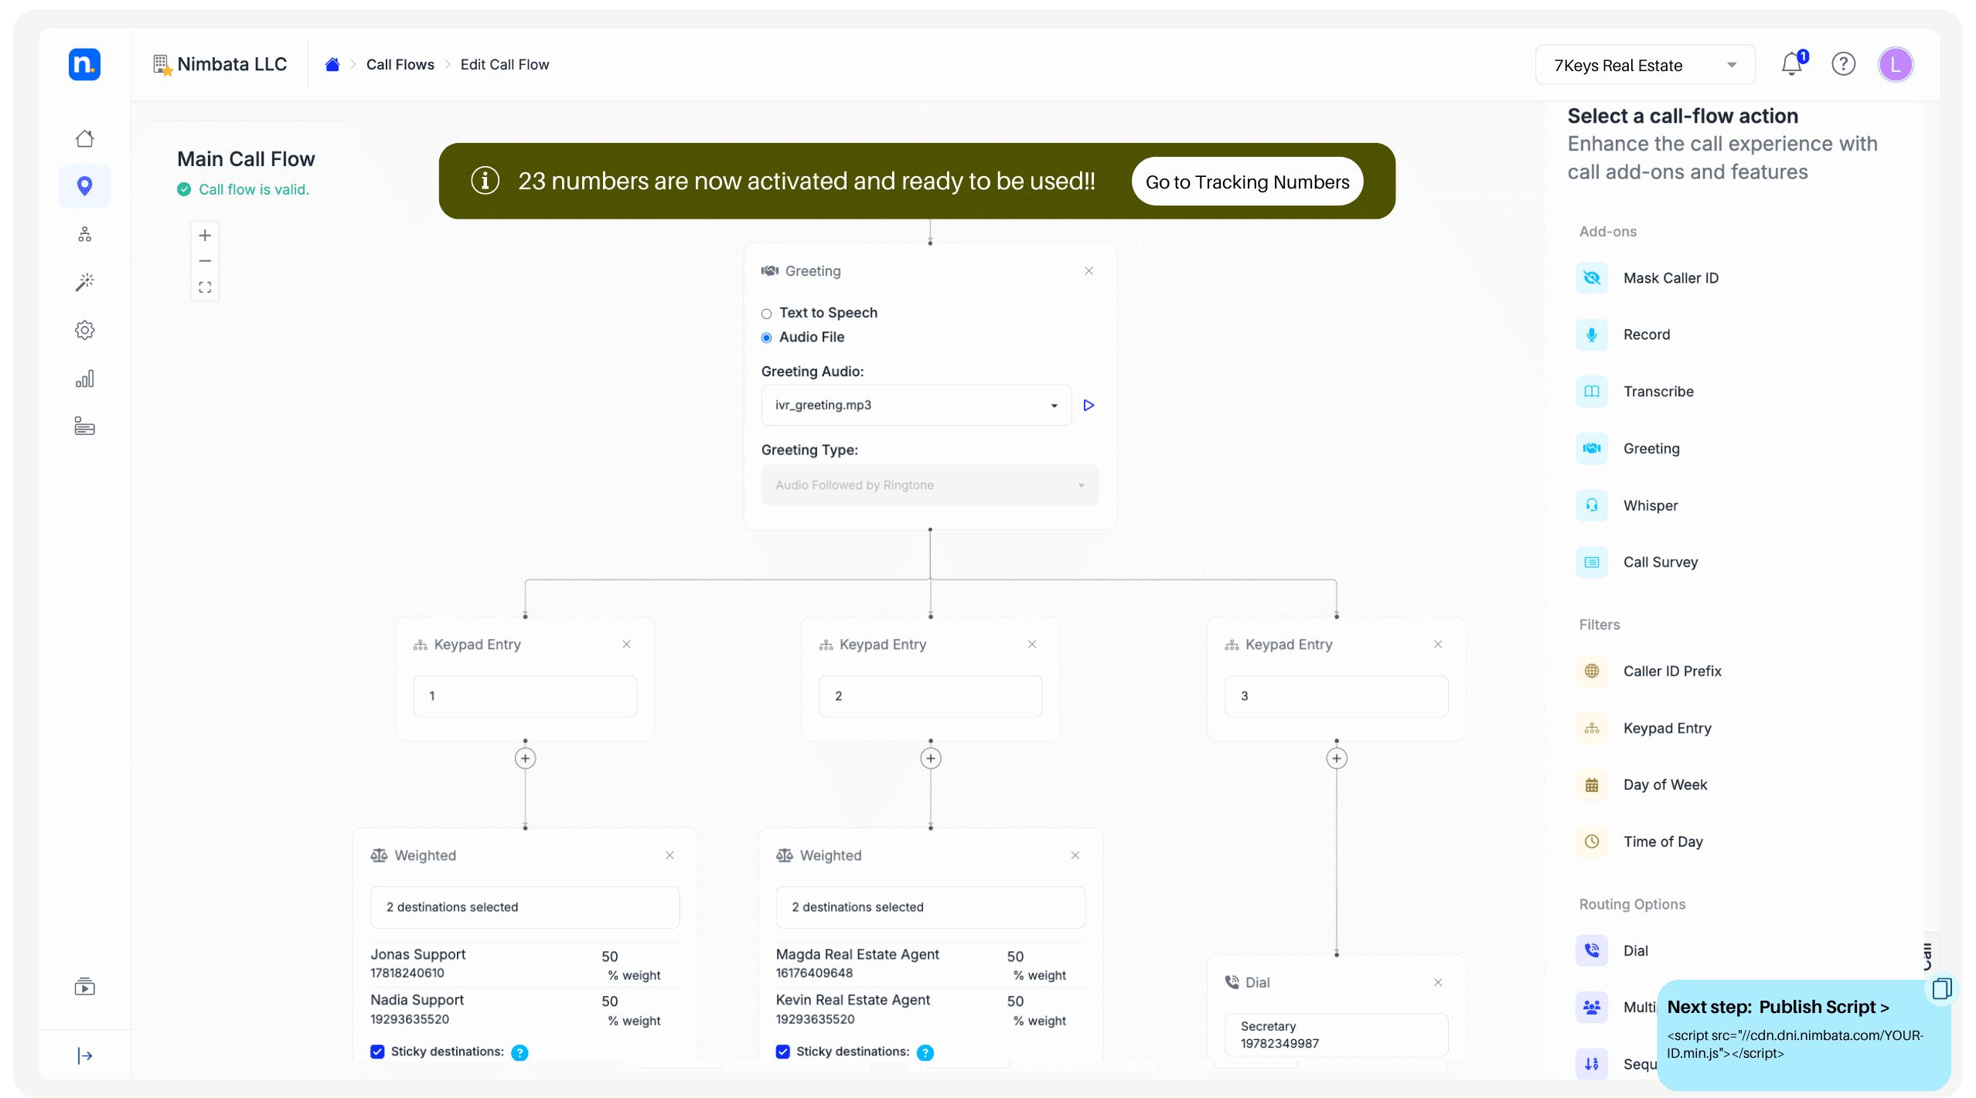Open the 7Keys Real Estate account dropdown
The width and height of the screenshot is (1976, 1098).
[x=1645, y=65]
